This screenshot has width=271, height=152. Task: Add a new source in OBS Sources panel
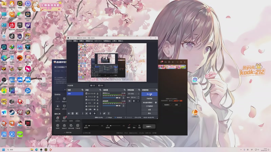(86, 113)
